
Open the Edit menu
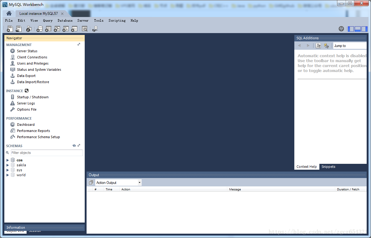pyautogui.click(x=22, y=20)
